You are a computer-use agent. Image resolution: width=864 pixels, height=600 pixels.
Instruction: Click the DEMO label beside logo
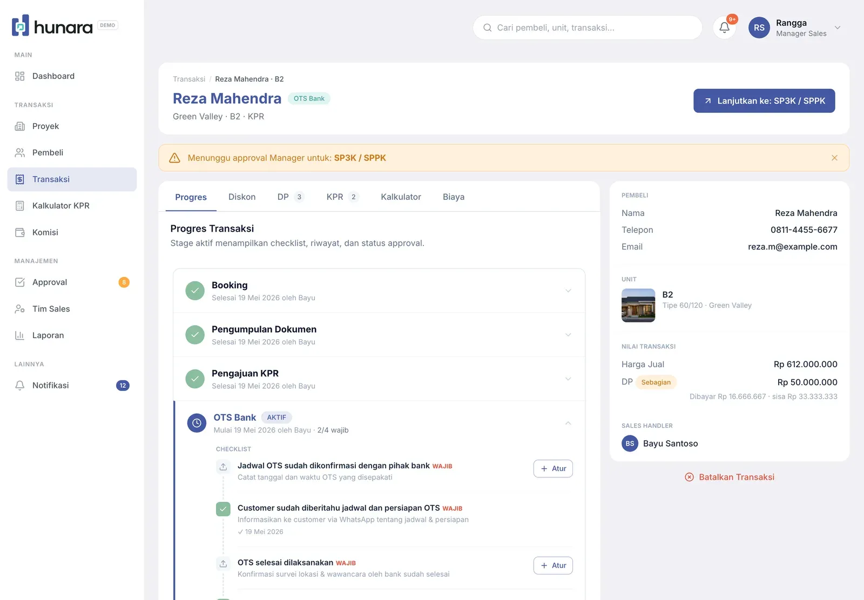(107, 25)
